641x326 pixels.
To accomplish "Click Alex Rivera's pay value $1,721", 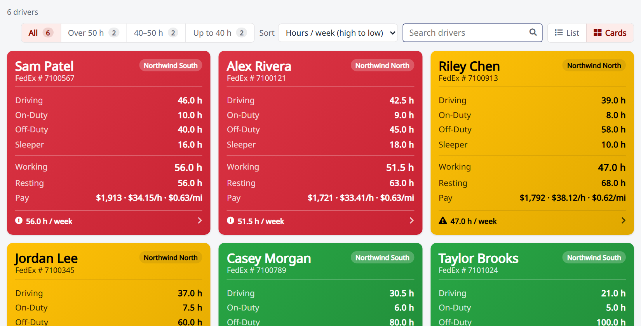I will 320,198.
